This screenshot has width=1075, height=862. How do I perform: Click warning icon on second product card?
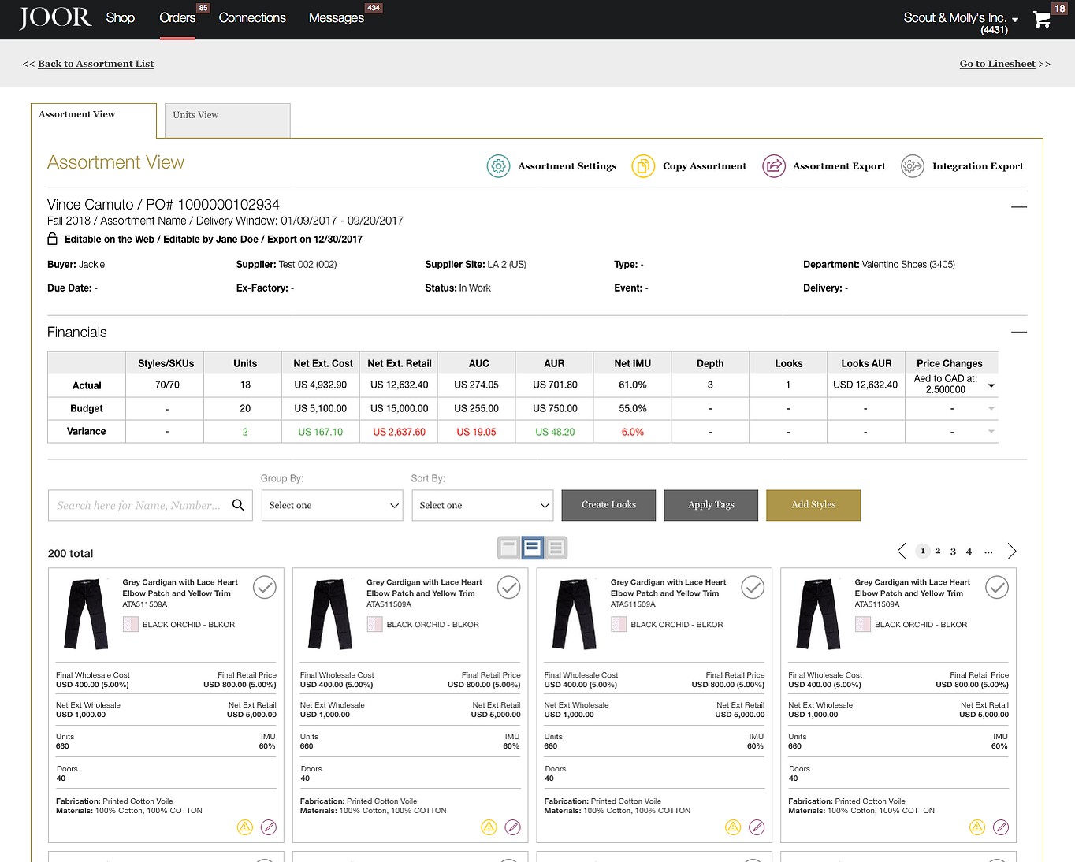click(489, 827)
